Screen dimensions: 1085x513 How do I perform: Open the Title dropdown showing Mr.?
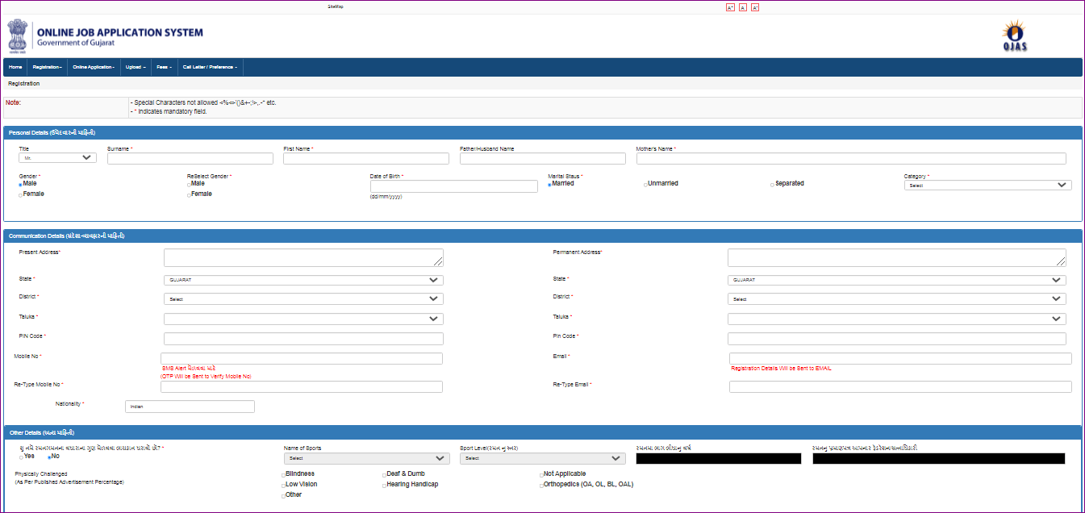(56, 156)
